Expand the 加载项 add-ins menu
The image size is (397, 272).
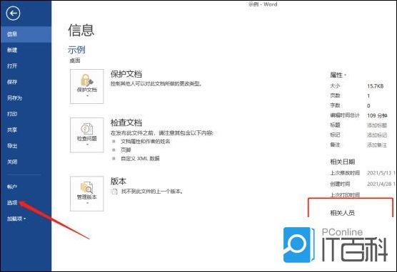(x=16, y=219)
